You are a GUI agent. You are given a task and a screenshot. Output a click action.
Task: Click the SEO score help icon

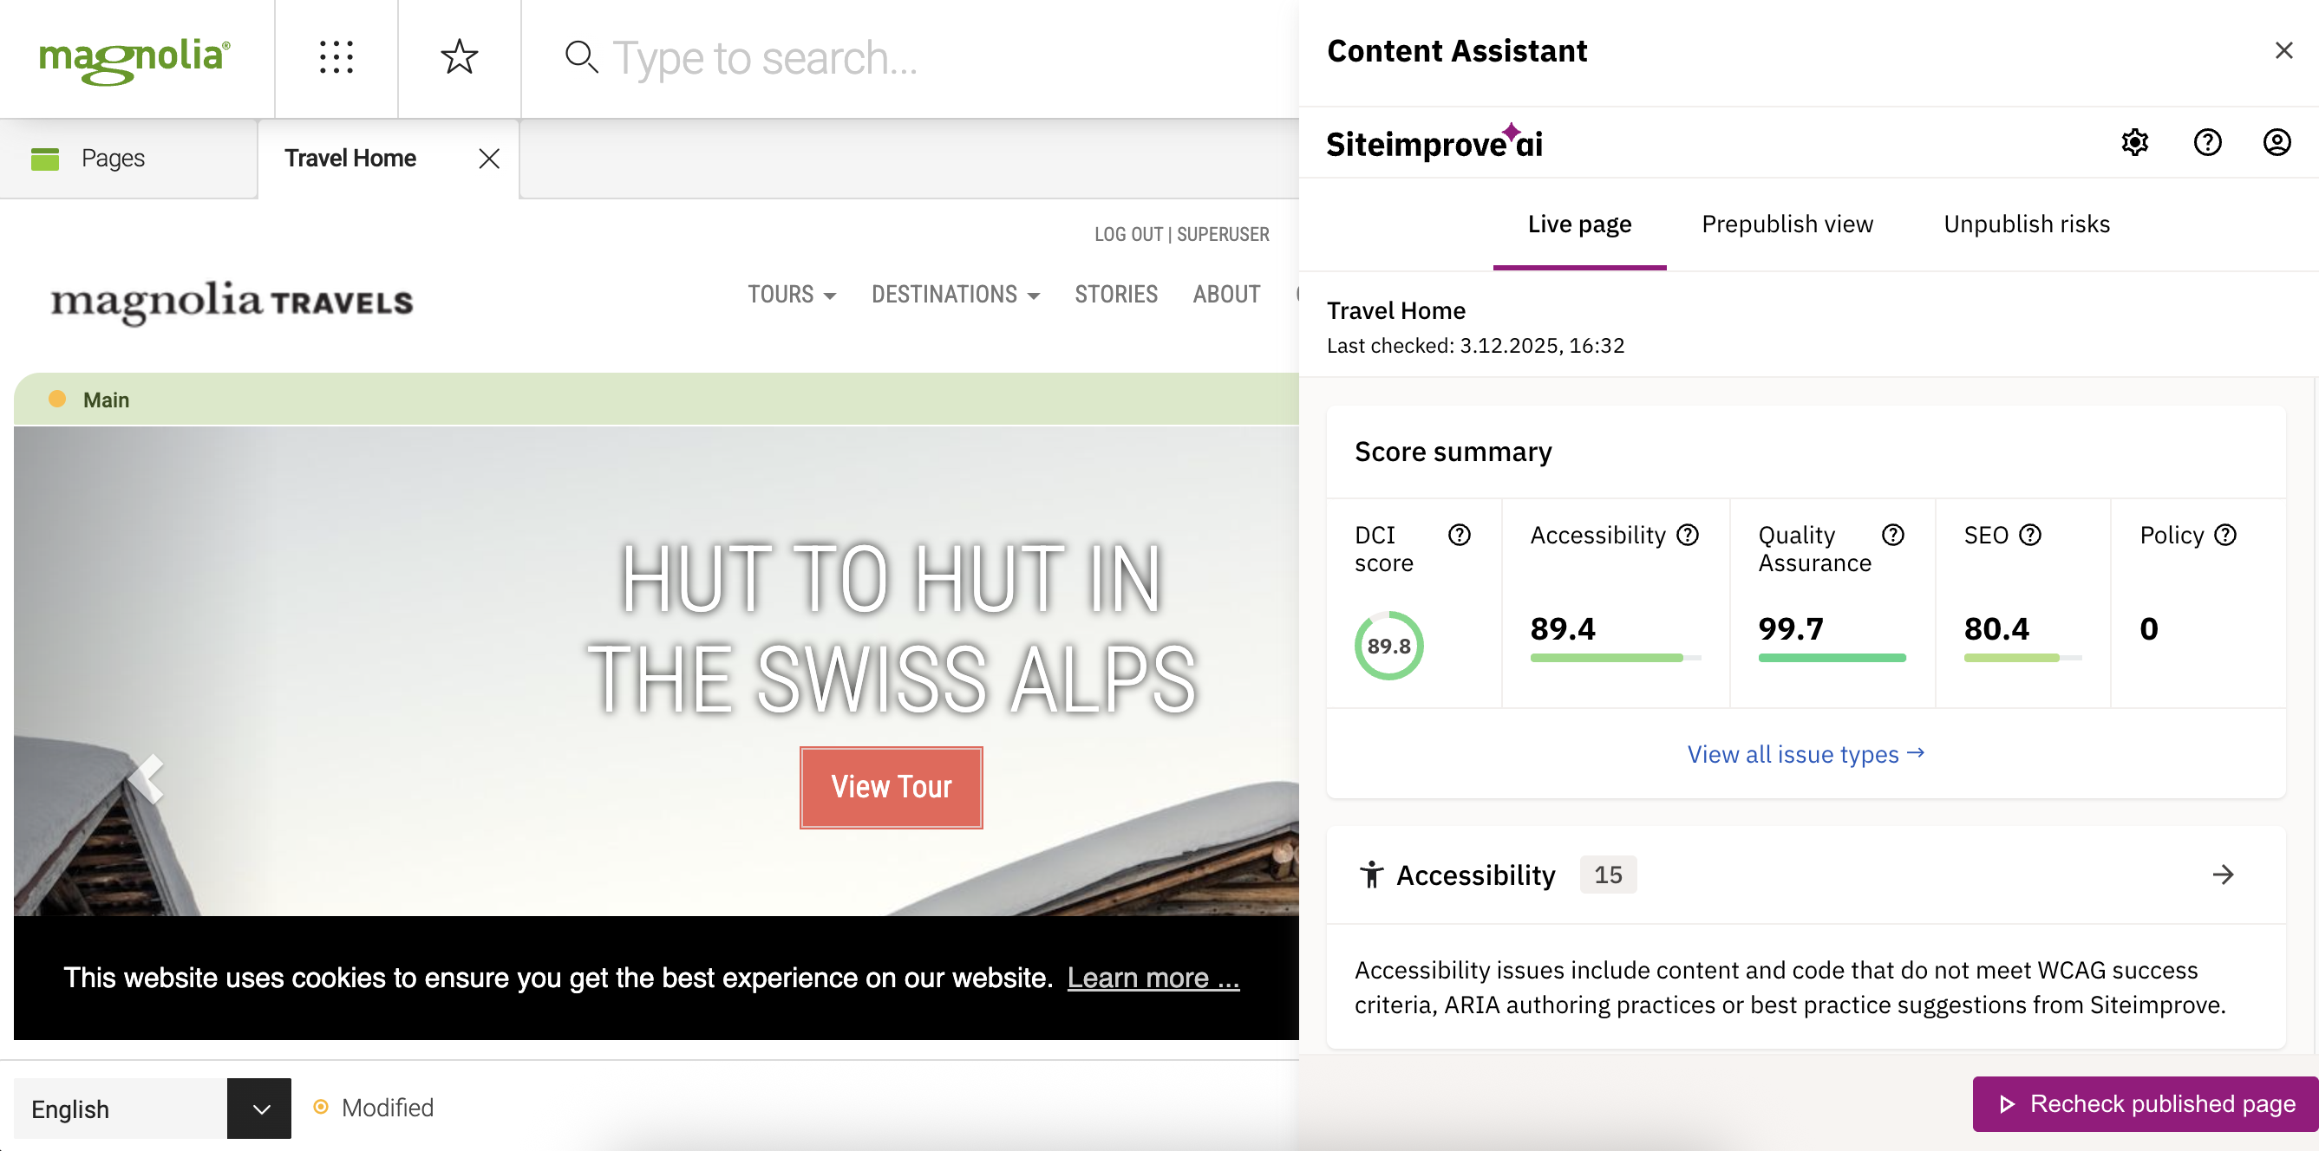2031,535
